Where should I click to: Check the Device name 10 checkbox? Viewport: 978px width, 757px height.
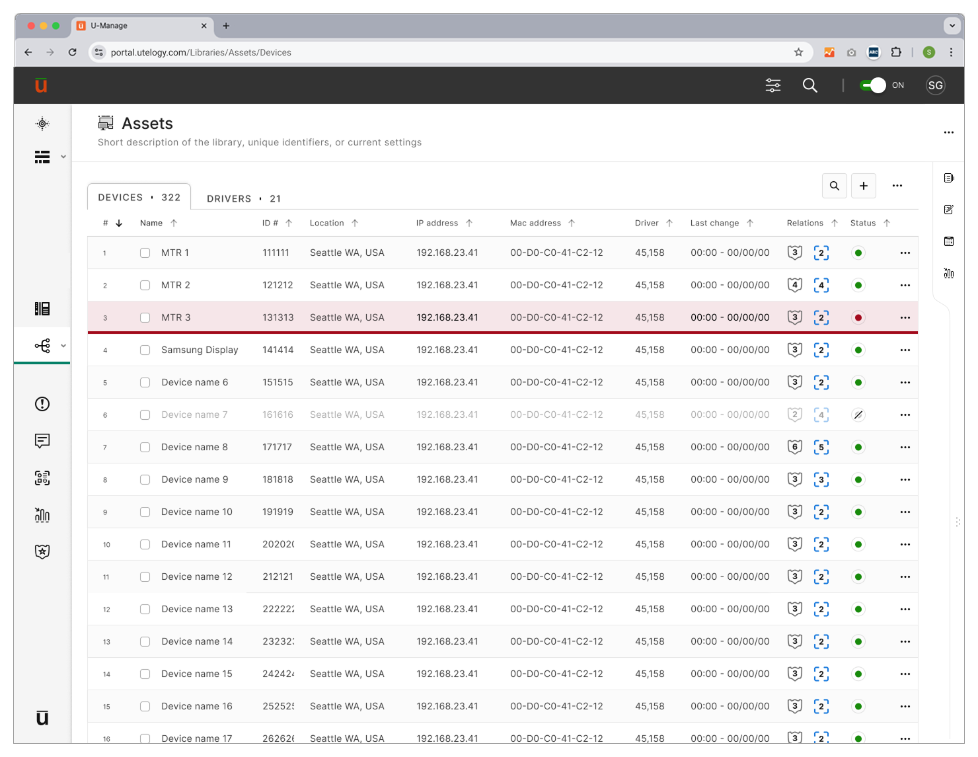[145, 512]
